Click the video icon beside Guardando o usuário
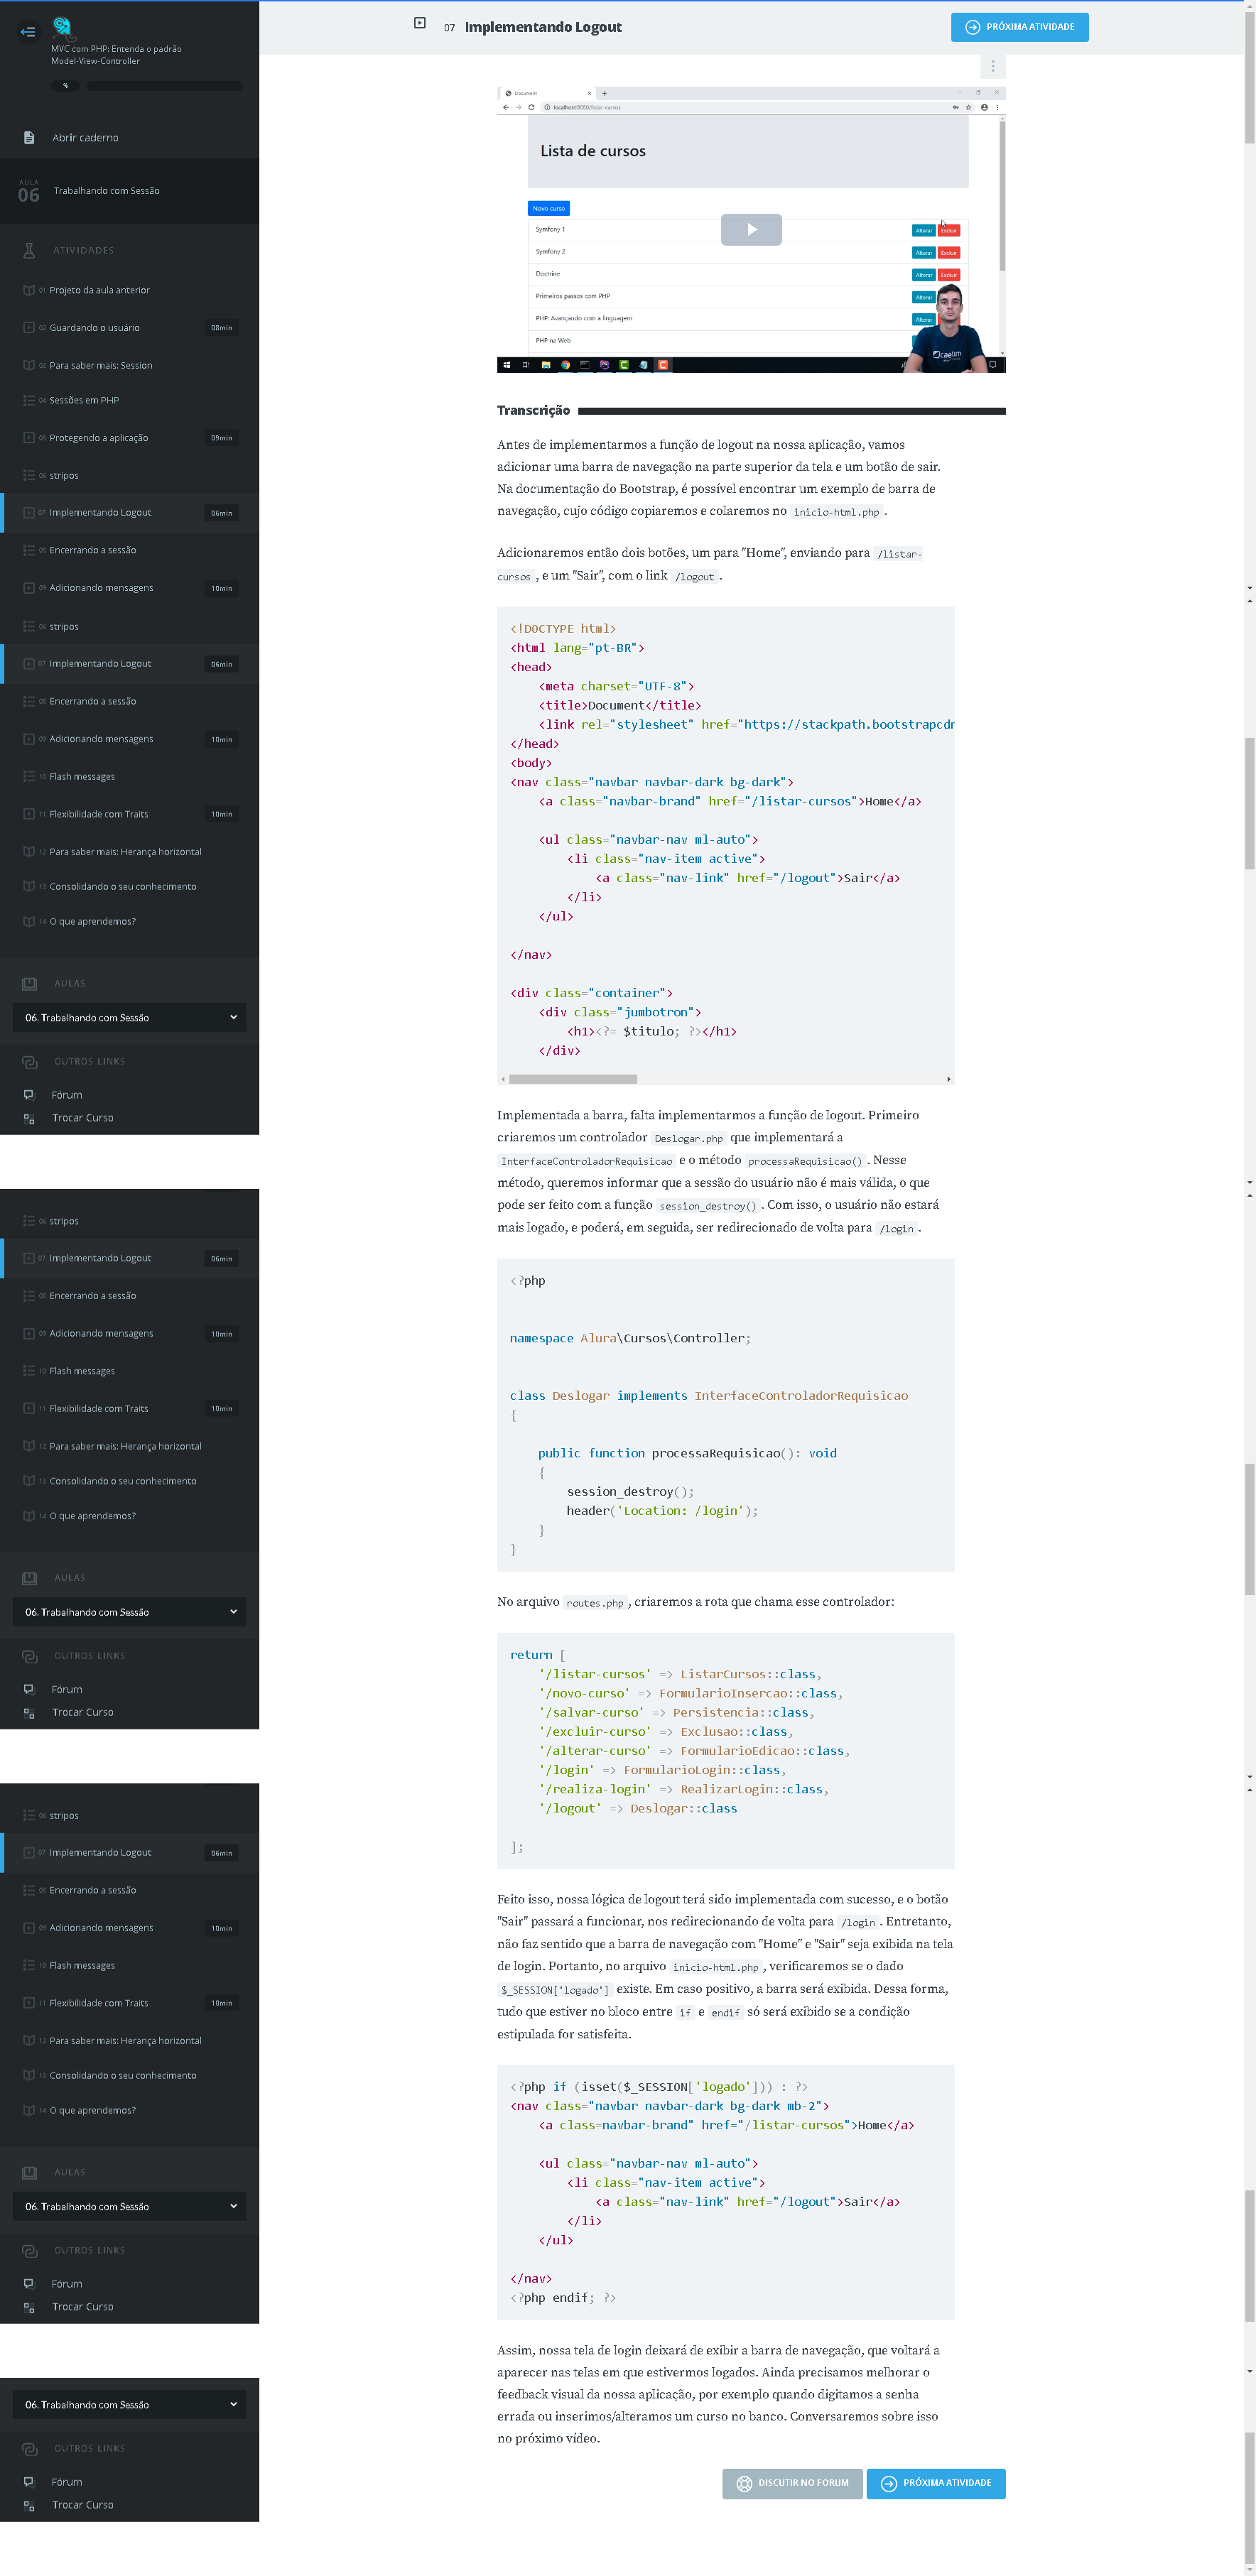Screen dimensions: 1256x2576 coord(29,328)
